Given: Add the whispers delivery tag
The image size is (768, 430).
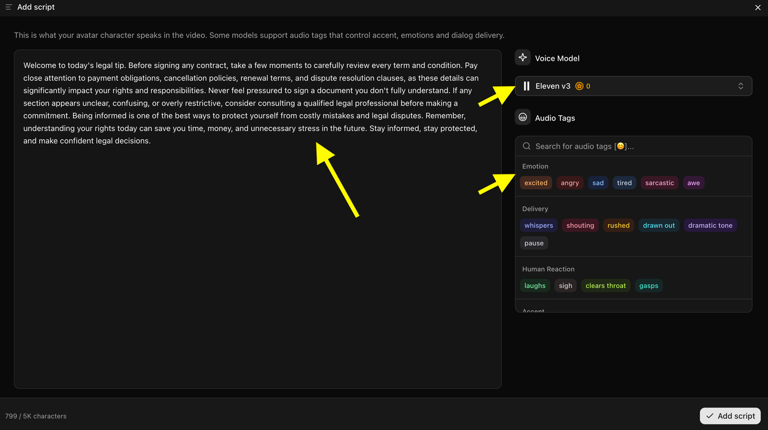Looking at the screenshot, I should point(539,225).
